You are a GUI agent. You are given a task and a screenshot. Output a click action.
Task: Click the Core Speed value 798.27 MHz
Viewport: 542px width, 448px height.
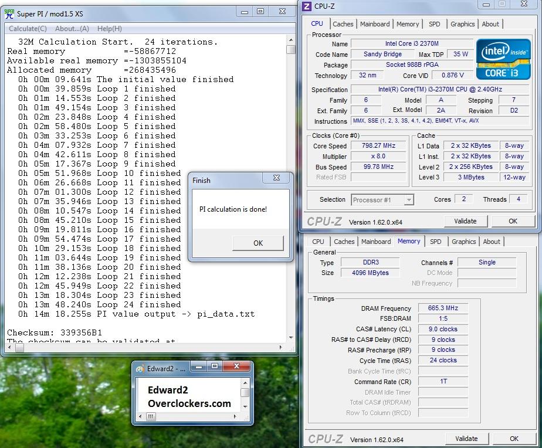pyautogui.click(x=378, y=145)
